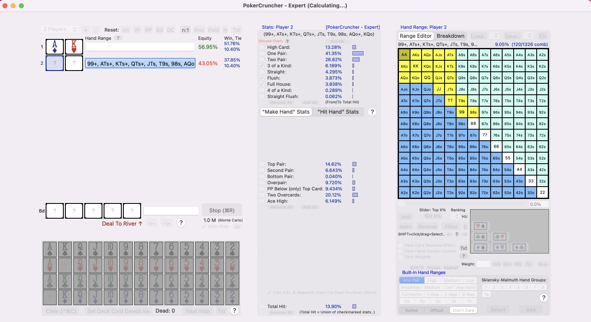Select the club-heart suit combo icon
591x322 pixels.
point(499,237)
